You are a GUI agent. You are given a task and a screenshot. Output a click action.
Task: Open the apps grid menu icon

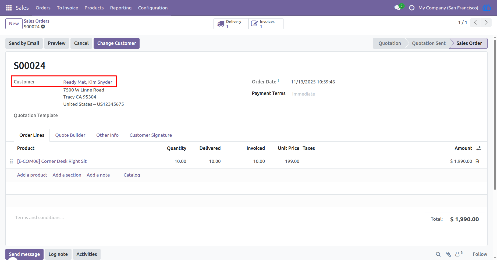pyautogui.click(x=9, y=8)
